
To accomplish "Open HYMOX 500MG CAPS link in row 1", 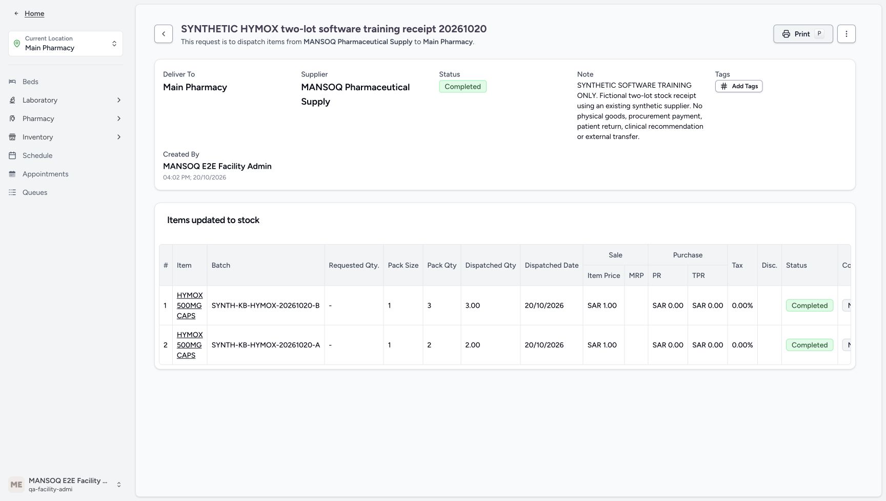I will [x=190, y=306].
